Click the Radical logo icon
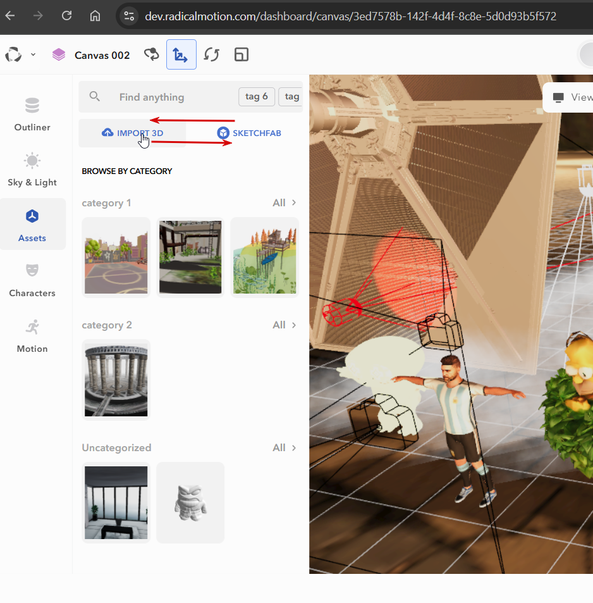 (x=13, y=54)
